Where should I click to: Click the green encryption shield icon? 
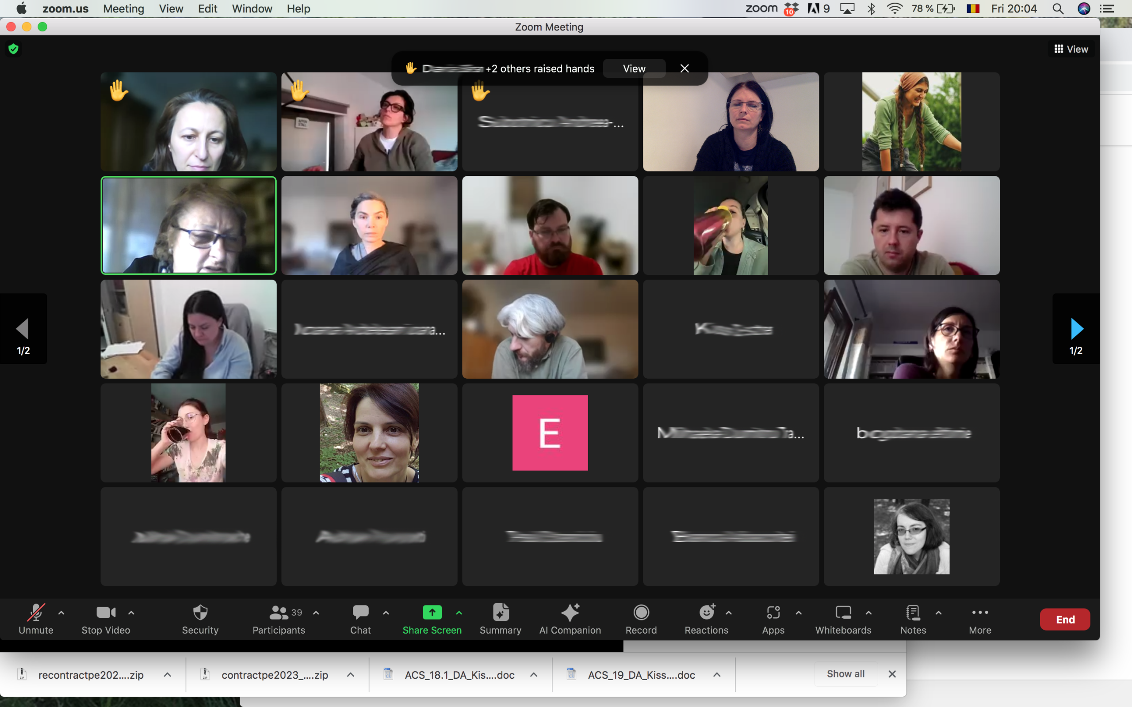click(x=14, y=49)
